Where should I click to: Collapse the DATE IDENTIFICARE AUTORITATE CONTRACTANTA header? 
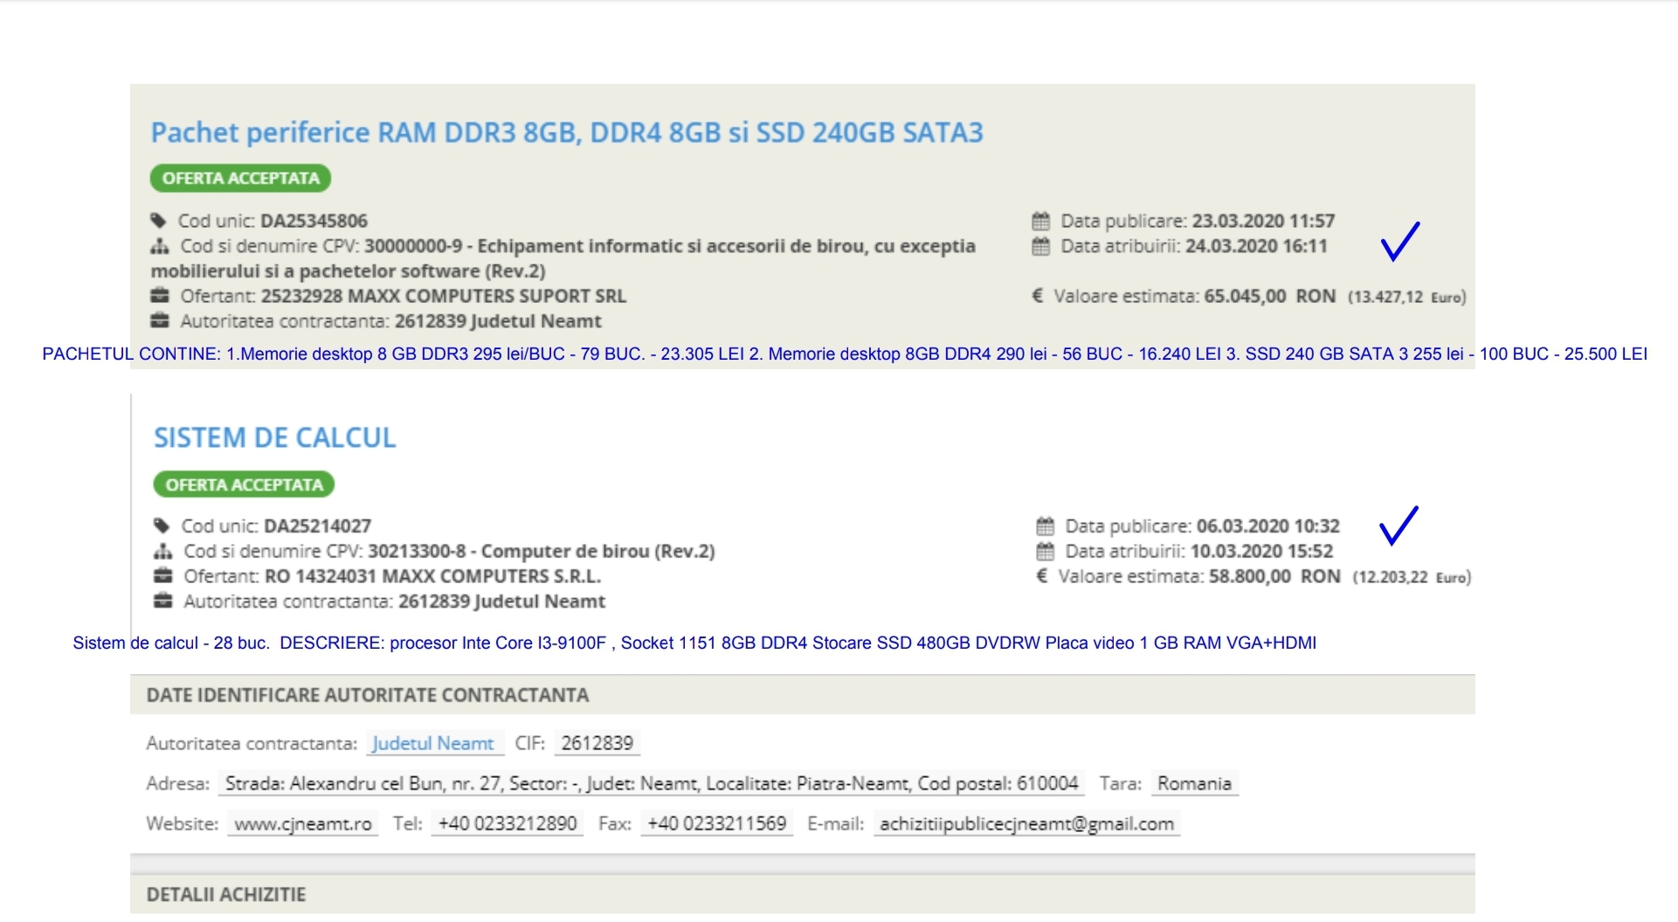click(367, 695)
